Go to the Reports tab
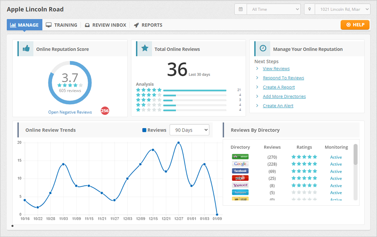This screenshot has width=377, height=237. click(x=148, y=25)
